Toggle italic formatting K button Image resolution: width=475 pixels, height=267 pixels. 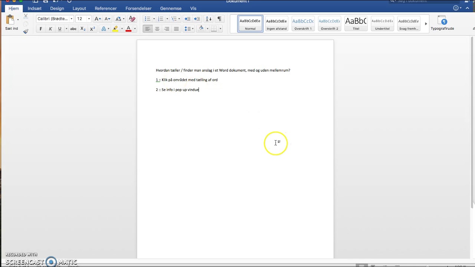(50, 29)
